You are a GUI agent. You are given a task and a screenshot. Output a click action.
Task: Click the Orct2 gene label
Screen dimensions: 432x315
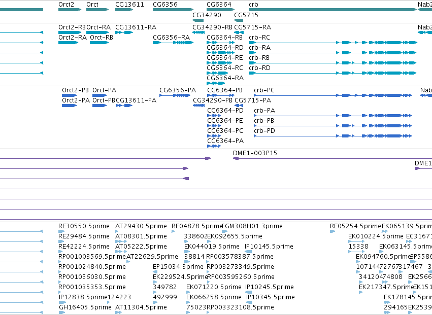pyautogui.click(x=66, y=5)
